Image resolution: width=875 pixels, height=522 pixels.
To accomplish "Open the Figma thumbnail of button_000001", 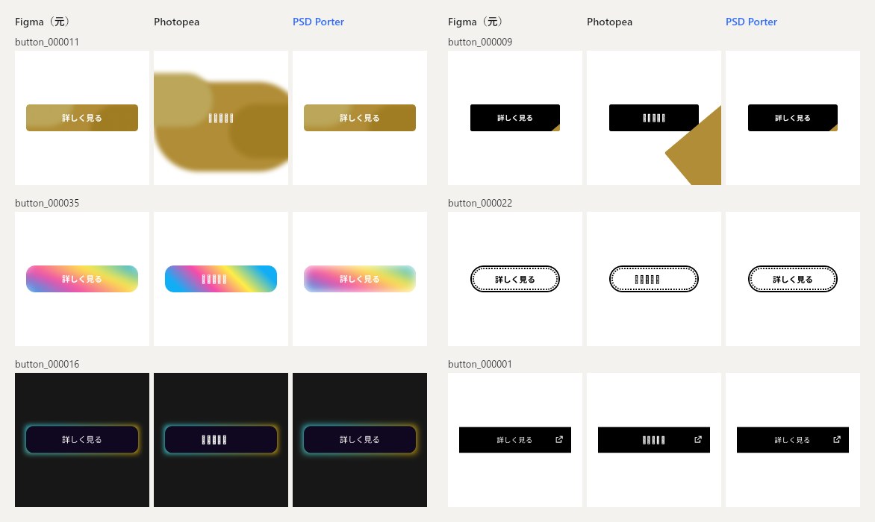I will tap(515, 439).
